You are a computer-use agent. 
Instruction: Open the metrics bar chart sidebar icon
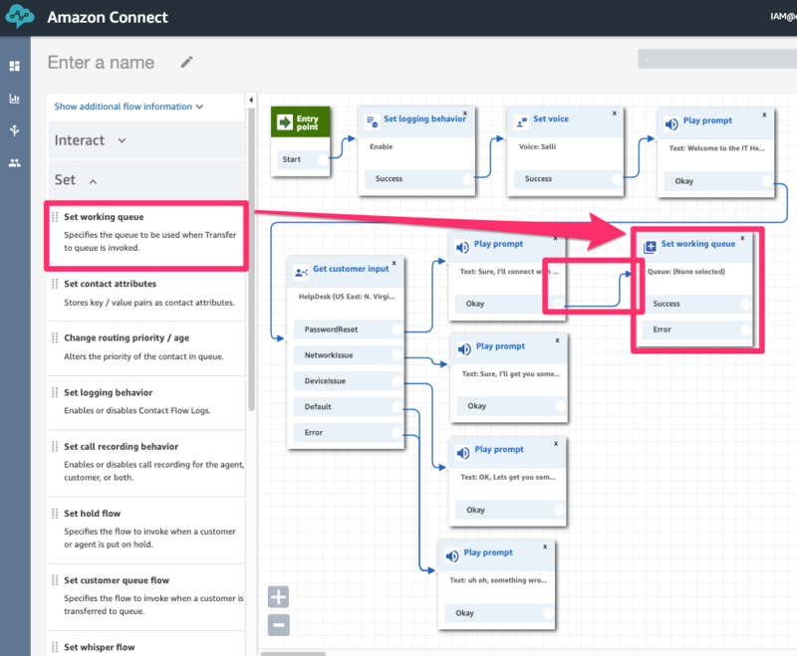[x=15, y=99]
